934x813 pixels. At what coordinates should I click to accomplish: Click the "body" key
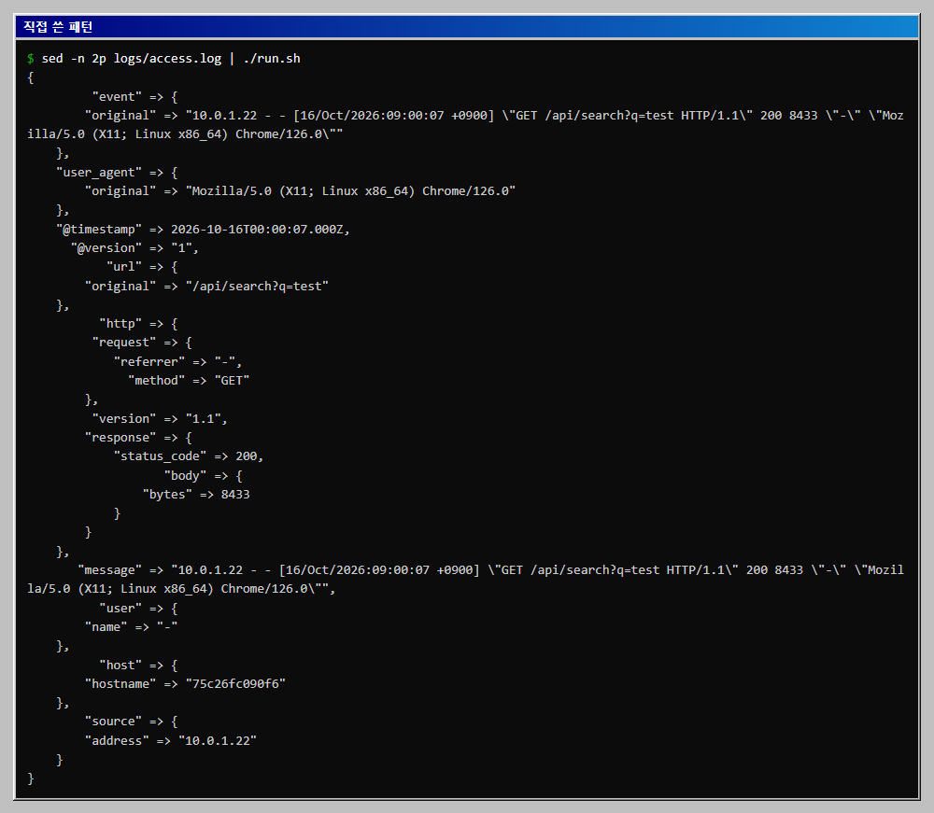(185, 475)
